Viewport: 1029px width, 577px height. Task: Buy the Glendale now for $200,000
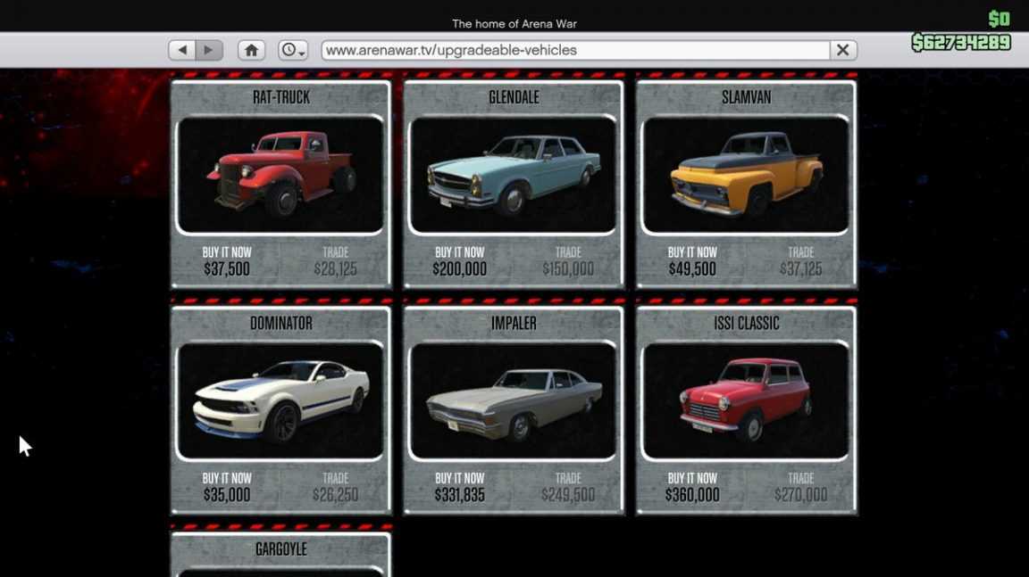[x=459, y=261]
